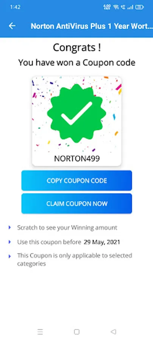
Task: Tap the Android home square icon
Action: pos(76,332)
